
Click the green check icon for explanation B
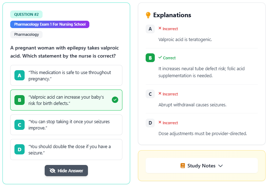pos(160,58)
